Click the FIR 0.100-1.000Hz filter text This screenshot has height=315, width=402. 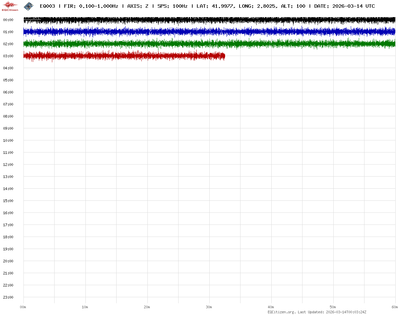[91, 6]
